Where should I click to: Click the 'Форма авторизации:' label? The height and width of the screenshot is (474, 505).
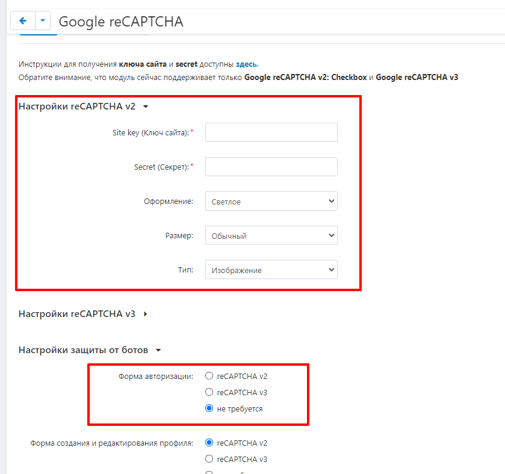pyautogui.click(x=155, y=376)
